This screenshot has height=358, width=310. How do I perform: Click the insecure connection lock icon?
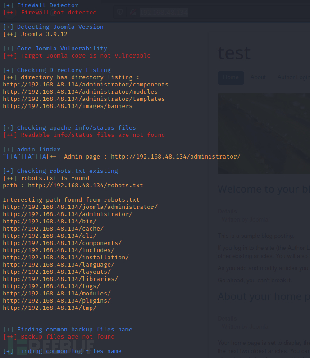pos(133,12)
